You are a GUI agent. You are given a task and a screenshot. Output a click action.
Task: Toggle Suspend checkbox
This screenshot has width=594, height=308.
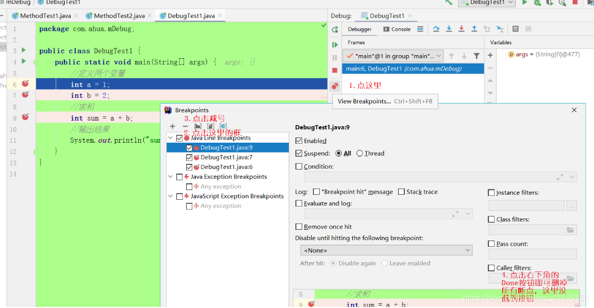click(299, 153)
